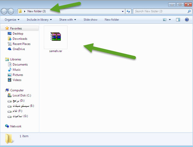Expand the breadcrumb arrow before New folder (3)
Image resolution: width=193 pixels, height=147 pixels.
point(25,11)
